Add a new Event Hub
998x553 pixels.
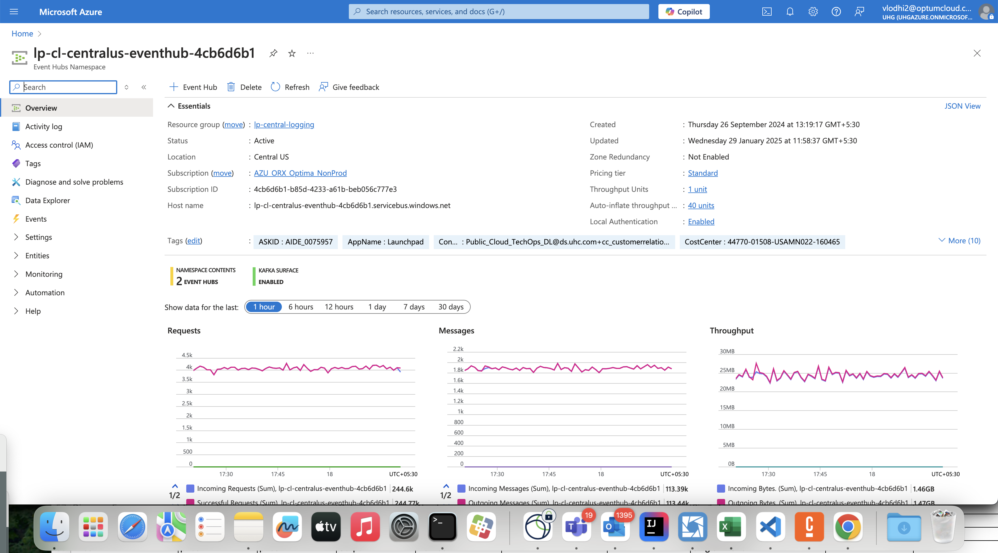point(193,87)
